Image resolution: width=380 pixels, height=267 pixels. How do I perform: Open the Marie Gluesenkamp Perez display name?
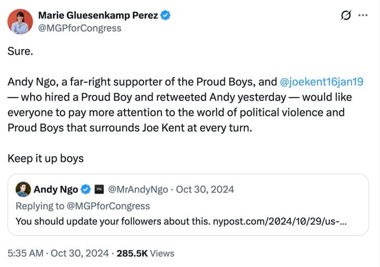pos(97,16)
